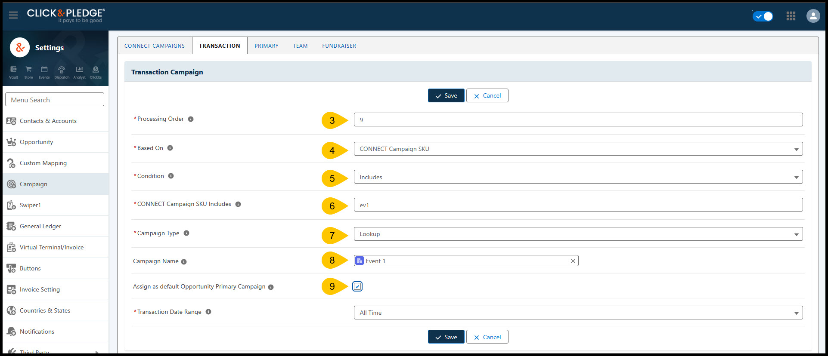Open the Store module icon

tap(28, 72)
